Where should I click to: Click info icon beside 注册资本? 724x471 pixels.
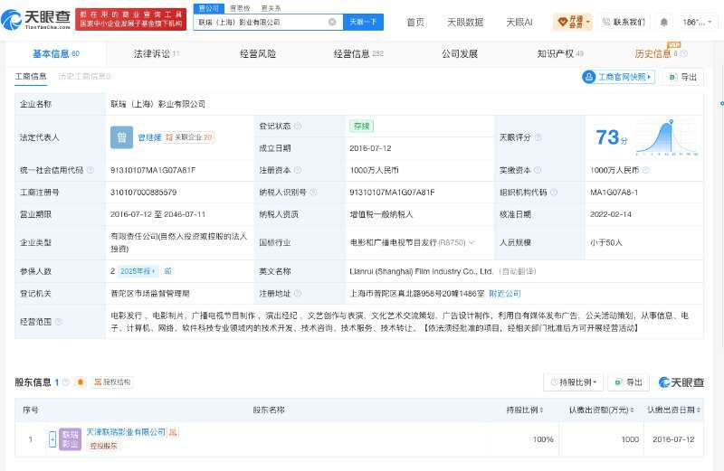point(298,170)
